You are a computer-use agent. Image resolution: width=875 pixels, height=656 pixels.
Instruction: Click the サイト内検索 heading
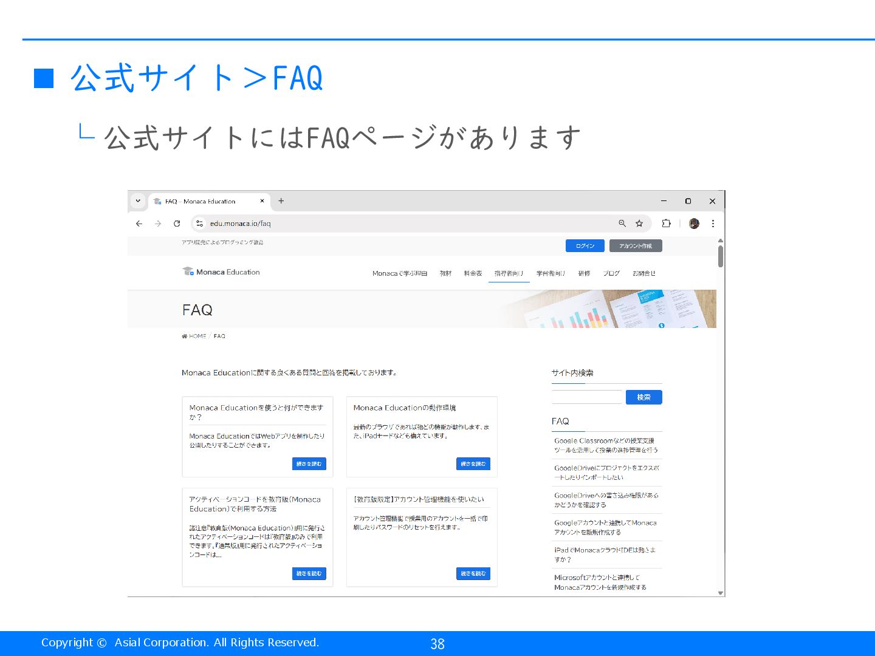pyautogui.click(x=572, y=373)
